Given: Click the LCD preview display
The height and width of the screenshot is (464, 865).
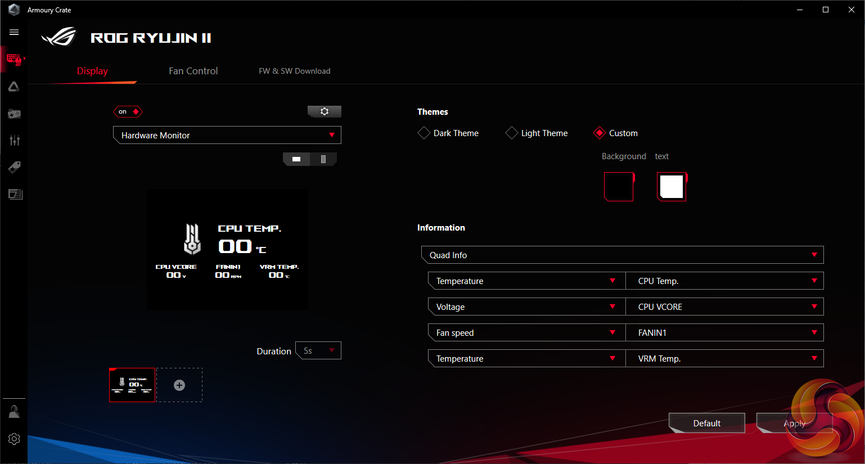Looking at the screenshot, I should [227, 249].
